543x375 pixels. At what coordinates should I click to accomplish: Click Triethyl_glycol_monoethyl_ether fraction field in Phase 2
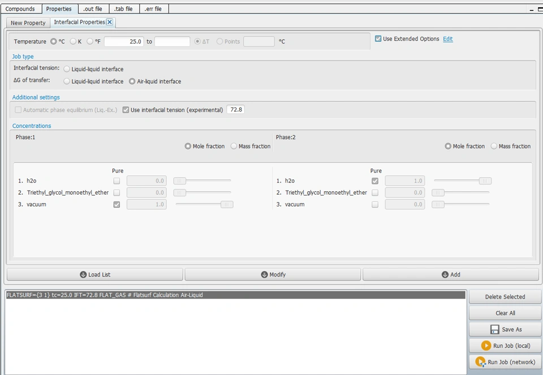405,192
